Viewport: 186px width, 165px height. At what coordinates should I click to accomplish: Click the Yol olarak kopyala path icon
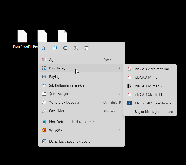44,103
